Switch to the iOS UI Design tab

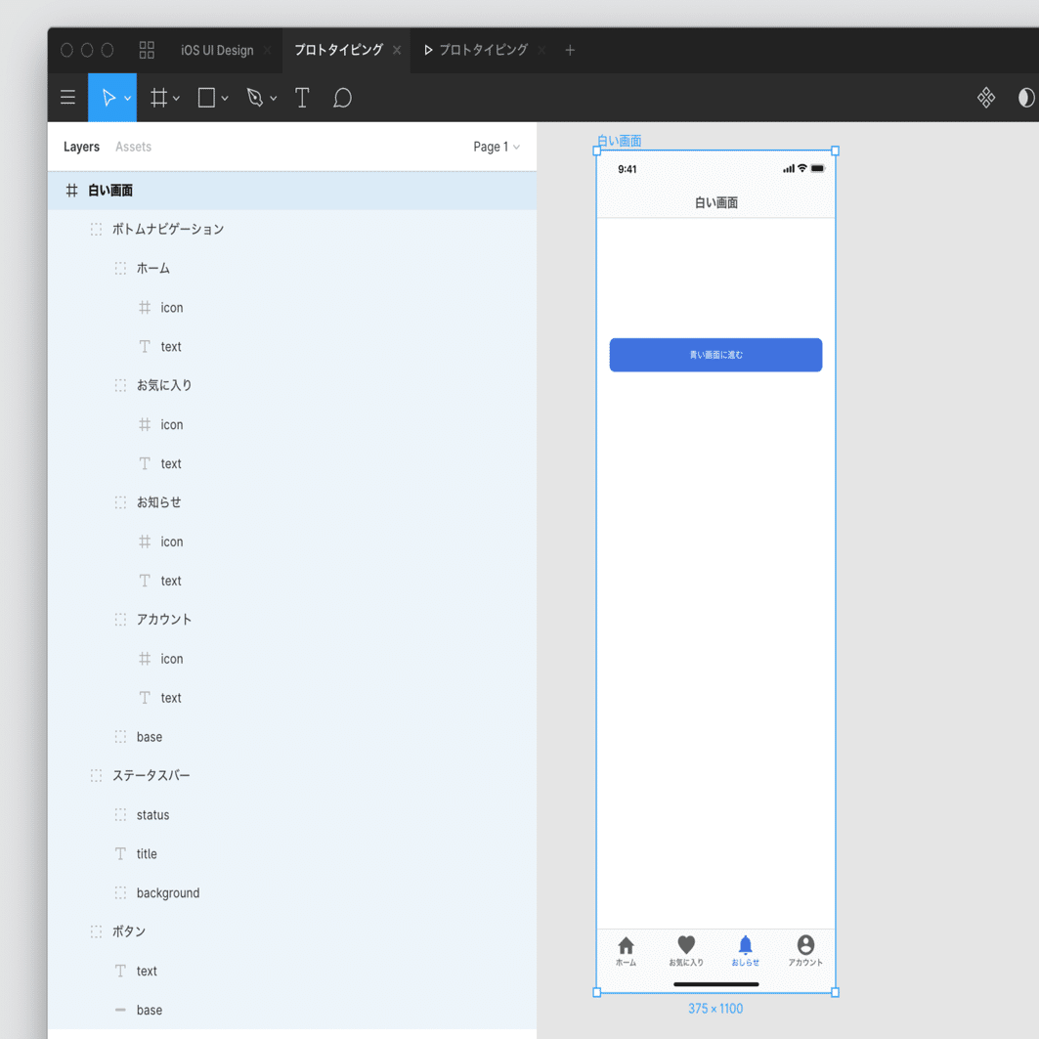(217, 51)
